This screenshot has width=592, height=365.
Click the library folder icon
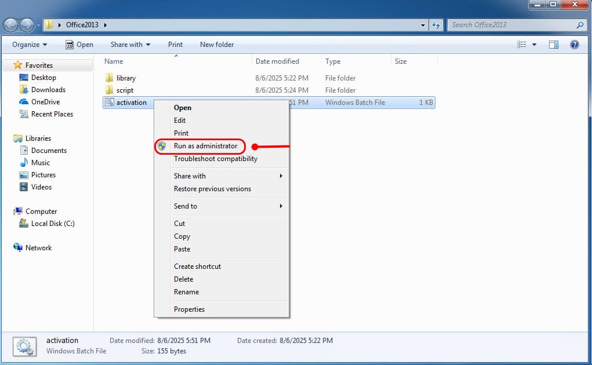pyautogui.click(x=109, y=78)
